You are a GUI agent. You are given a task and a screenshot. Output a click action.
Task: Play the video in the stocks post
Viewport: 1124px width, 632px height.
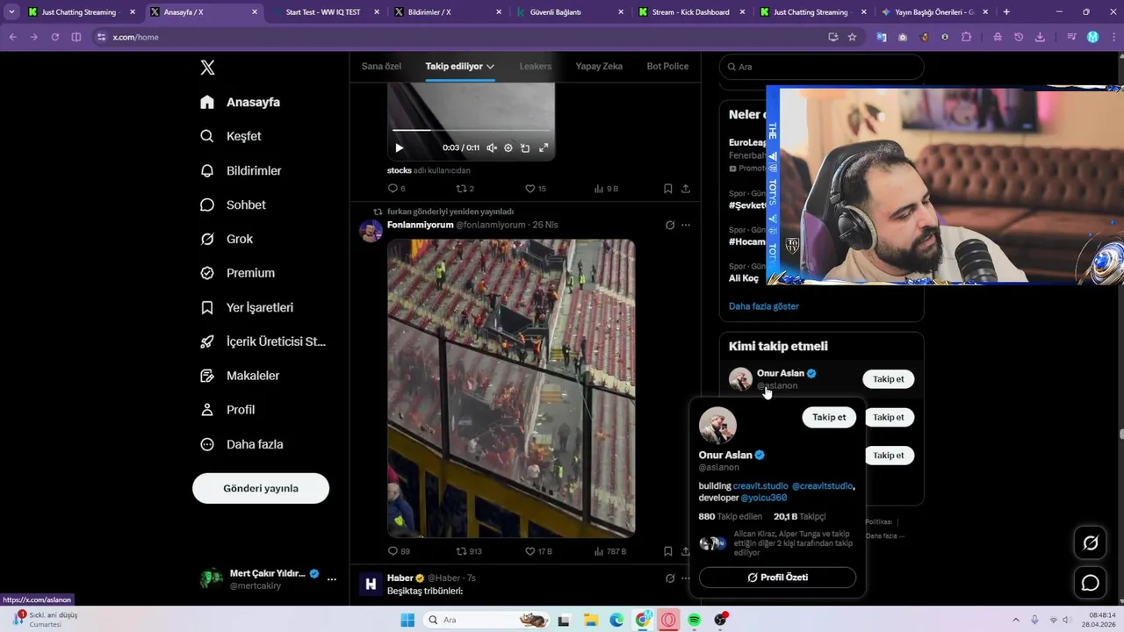[399, 147]
